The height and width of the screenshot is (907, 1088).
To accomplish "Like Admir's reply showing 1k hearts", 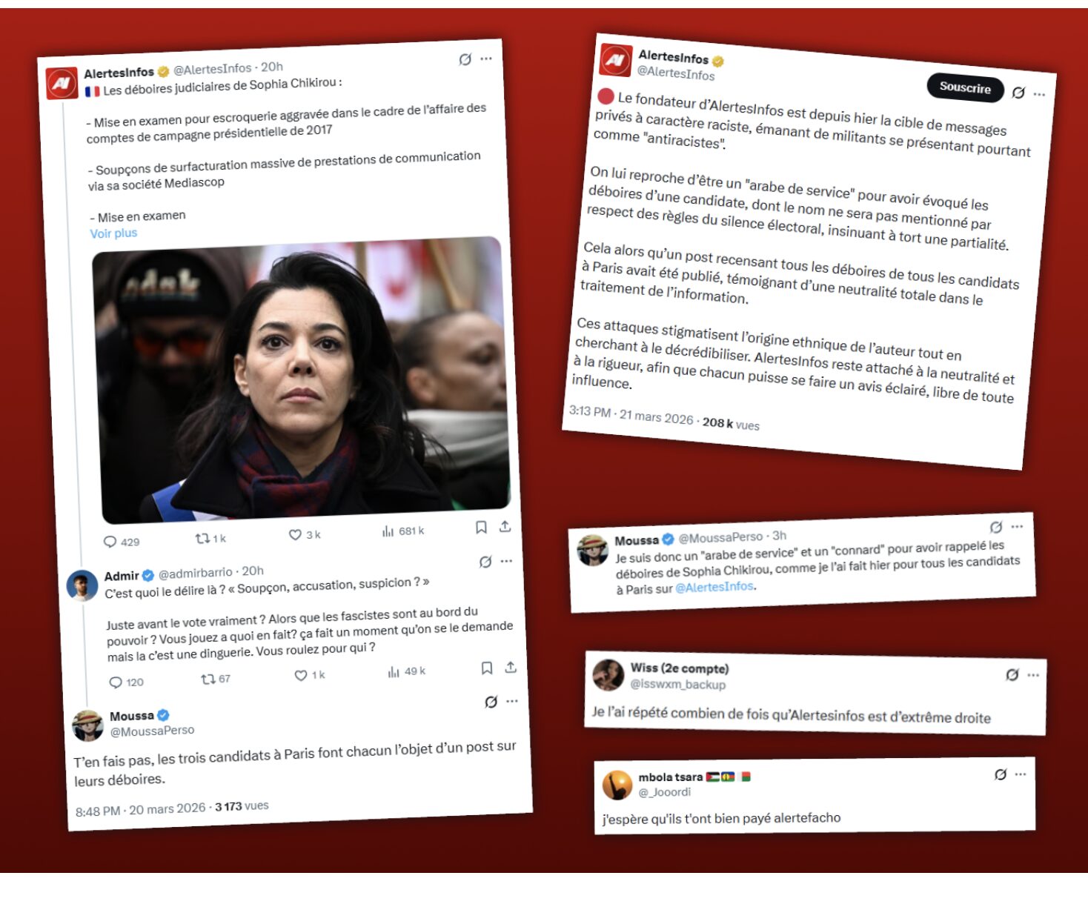I will point(301,675).
